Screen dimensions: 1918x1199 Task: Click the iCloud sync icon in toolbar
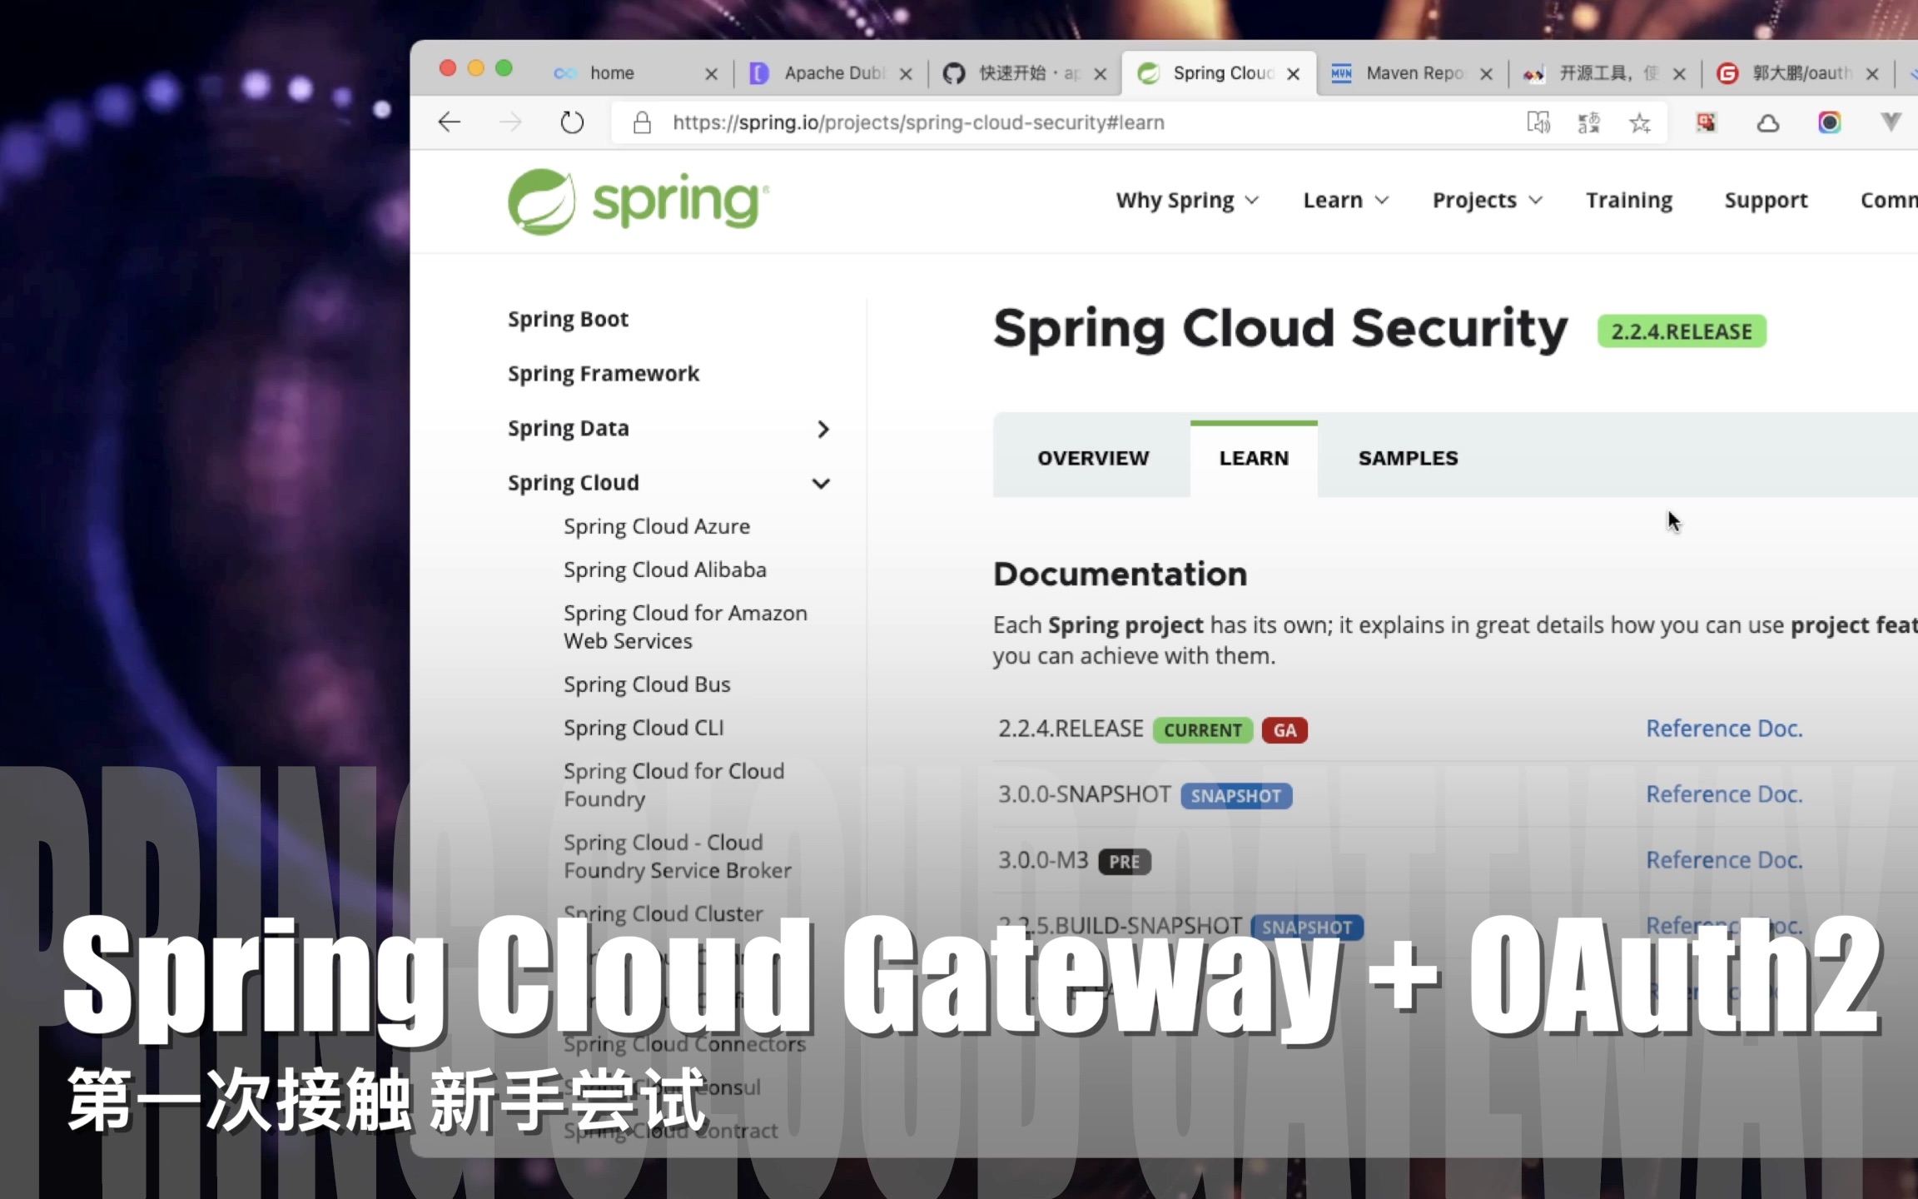click(x=1767, y=123)
